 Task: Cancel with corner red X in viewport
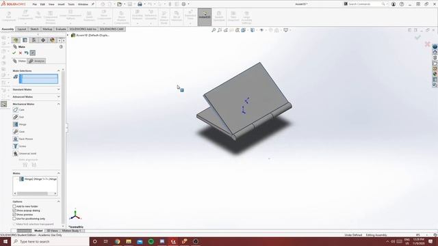point(427,44)
